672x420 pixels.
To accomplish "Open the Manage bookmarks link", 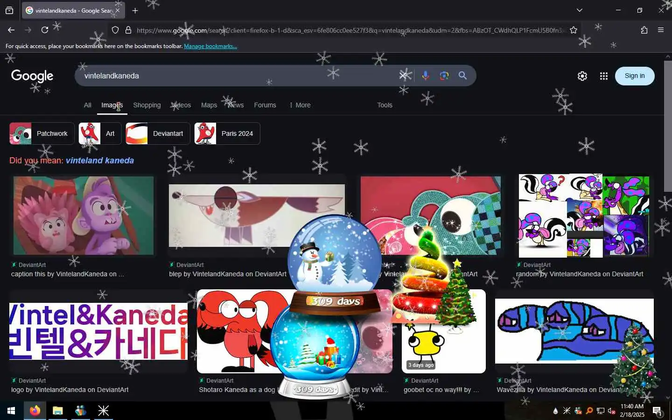I will (x=210, y=46).
